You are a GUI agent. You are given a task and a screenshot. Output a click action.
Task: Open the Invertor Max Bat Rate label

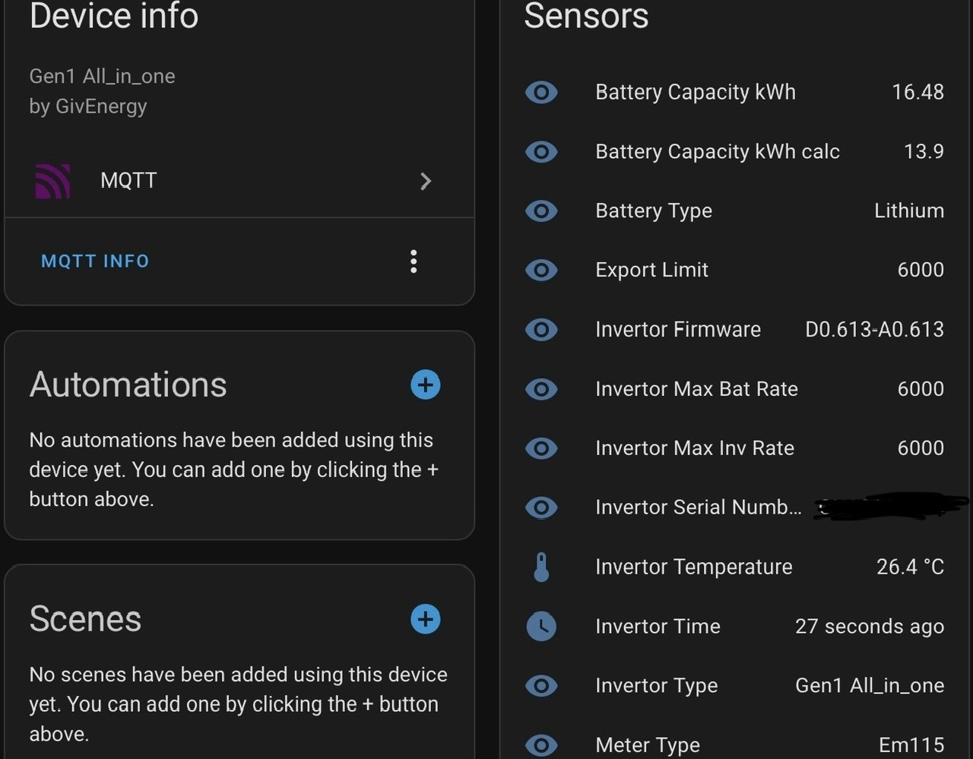pyautogui.click(x=696, y=389)
